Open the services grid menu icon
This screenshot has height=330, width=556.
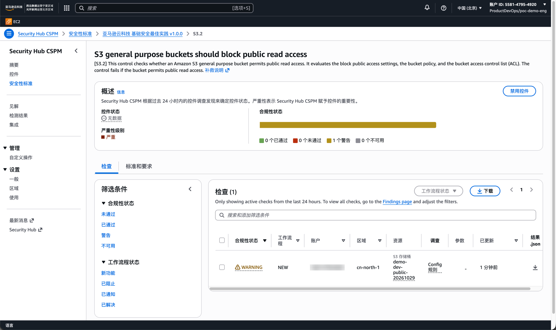point(67,8)
